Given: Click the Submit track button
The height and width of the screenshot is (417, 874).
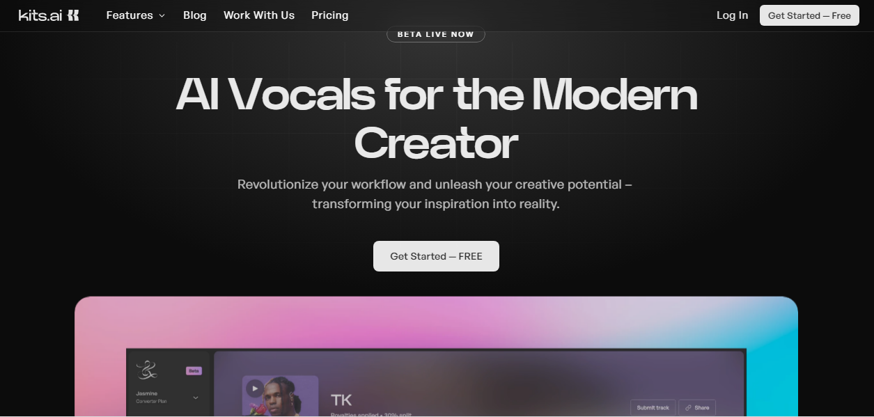Looking at the screenshot, I should click(x=653, y=407).
